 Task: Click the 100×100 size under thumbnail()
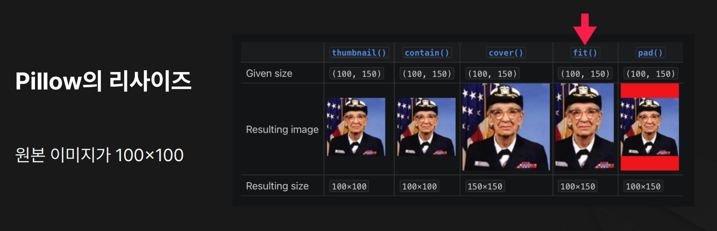click(x=349, y=186)
